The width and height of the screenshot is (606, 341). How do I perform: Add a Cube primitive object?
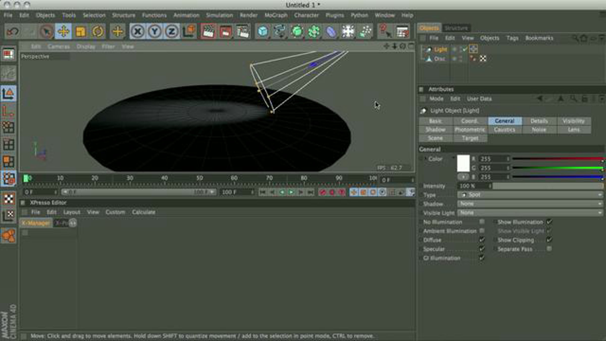(263, 32)
